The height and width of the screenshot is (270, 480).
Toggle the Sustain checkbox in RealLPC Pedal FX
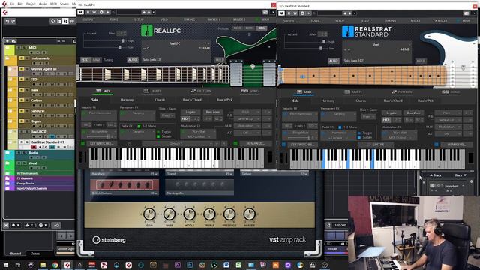click(158, 136)
